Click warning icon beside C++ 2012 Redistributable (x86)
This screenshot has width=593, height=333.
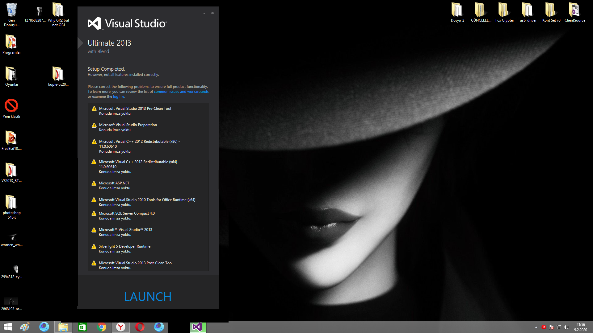tap(94, 142)
